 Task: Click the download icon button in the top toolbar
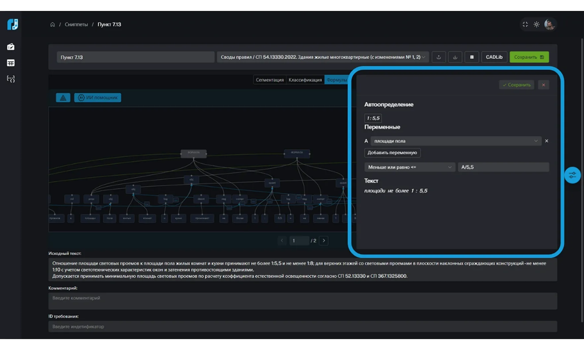coord(455,57)
